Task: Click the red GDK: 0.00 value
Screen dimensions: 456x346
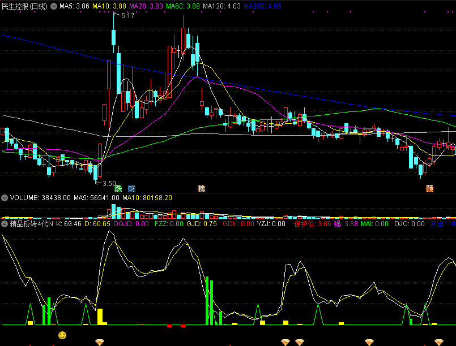Action: pos(238,224)
